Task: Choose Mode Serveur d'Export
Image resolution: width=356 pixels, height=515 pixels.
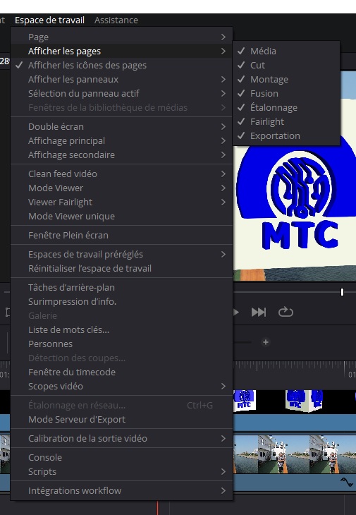Action: point(121,420)
